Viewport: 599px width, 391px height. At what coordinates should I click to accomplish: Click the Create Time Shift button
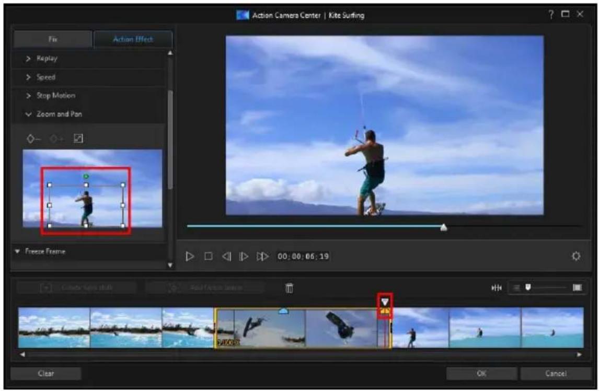76,287
